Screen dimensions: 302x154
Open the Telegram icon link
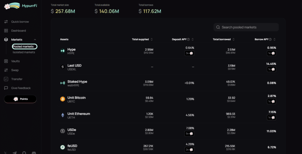point(15,153)
